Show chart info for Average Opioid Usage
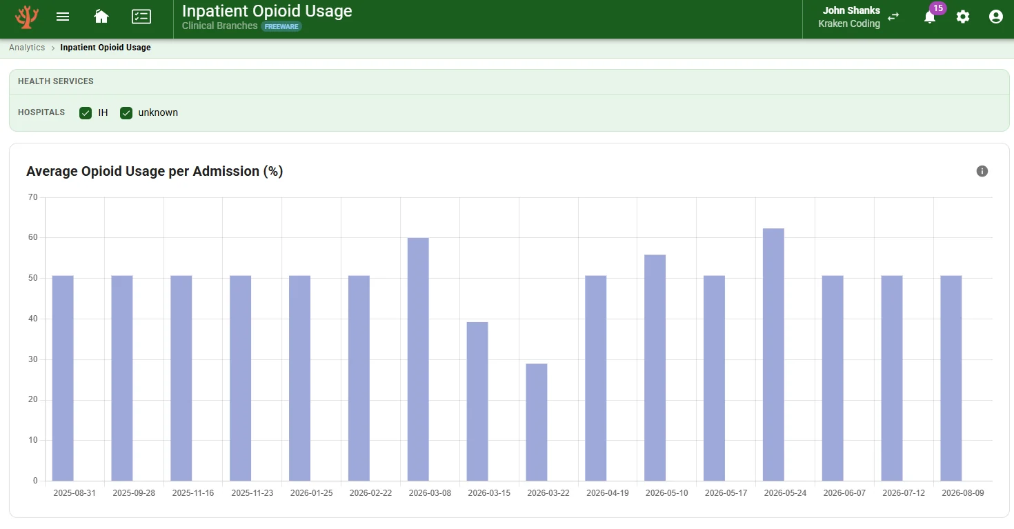The width and height of the screenshot is (1014, 529). point(982,171)
